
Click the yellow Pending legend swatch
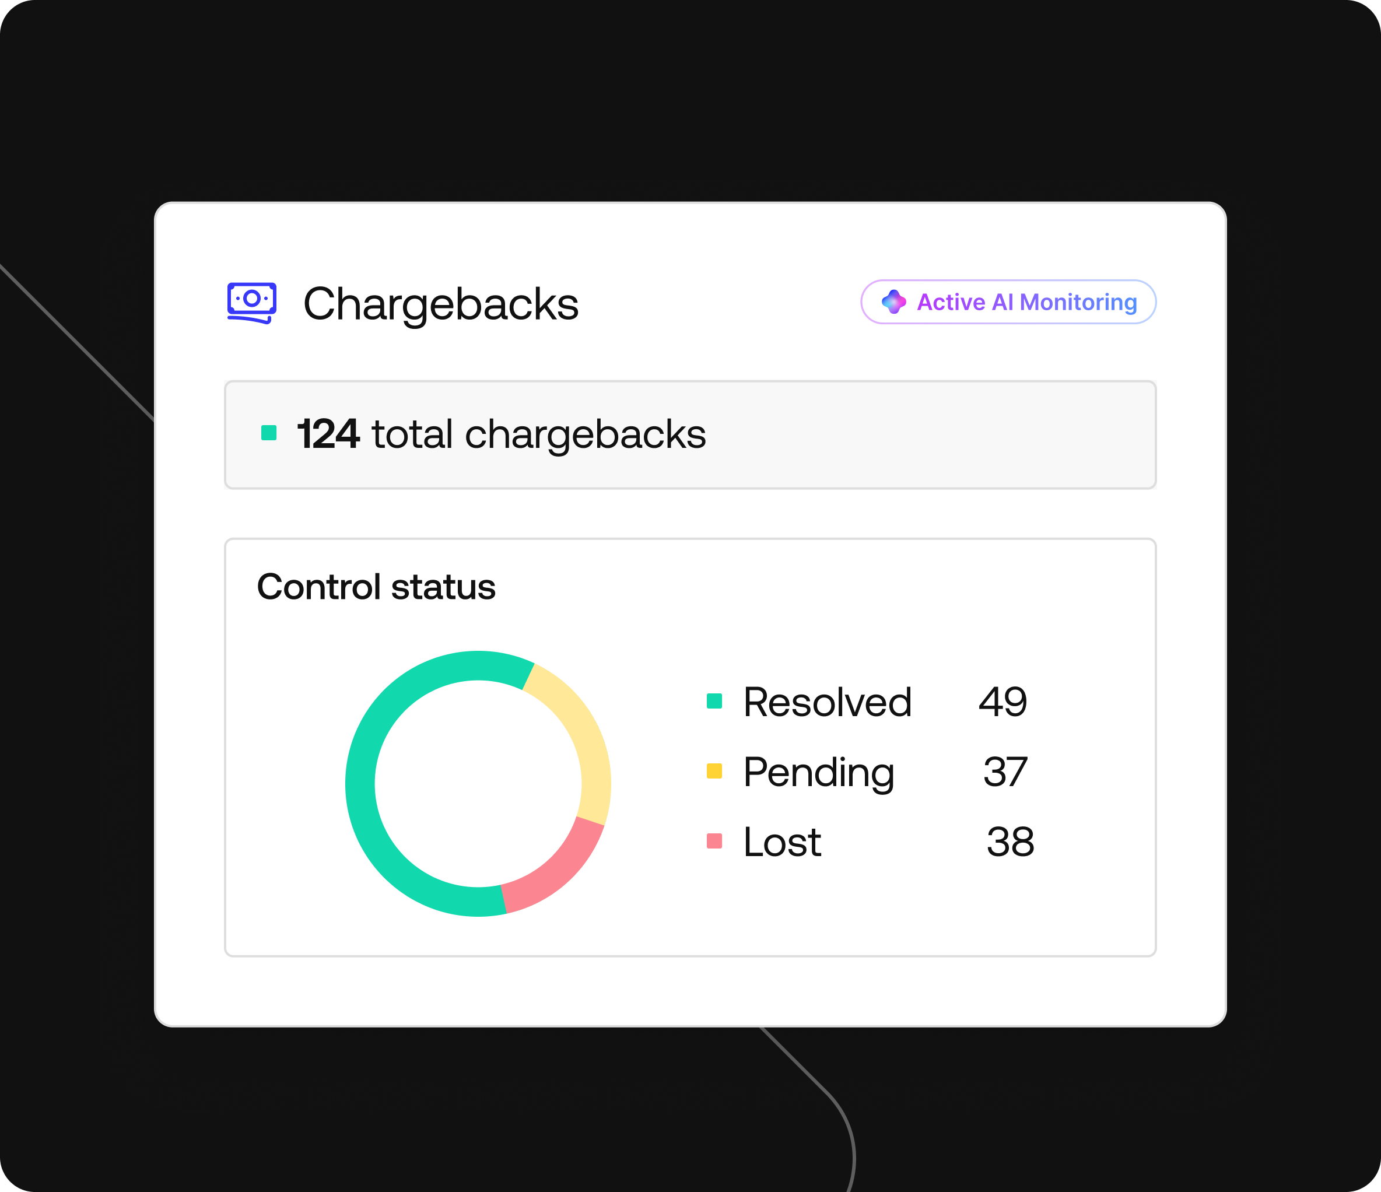tap(714, 771)
